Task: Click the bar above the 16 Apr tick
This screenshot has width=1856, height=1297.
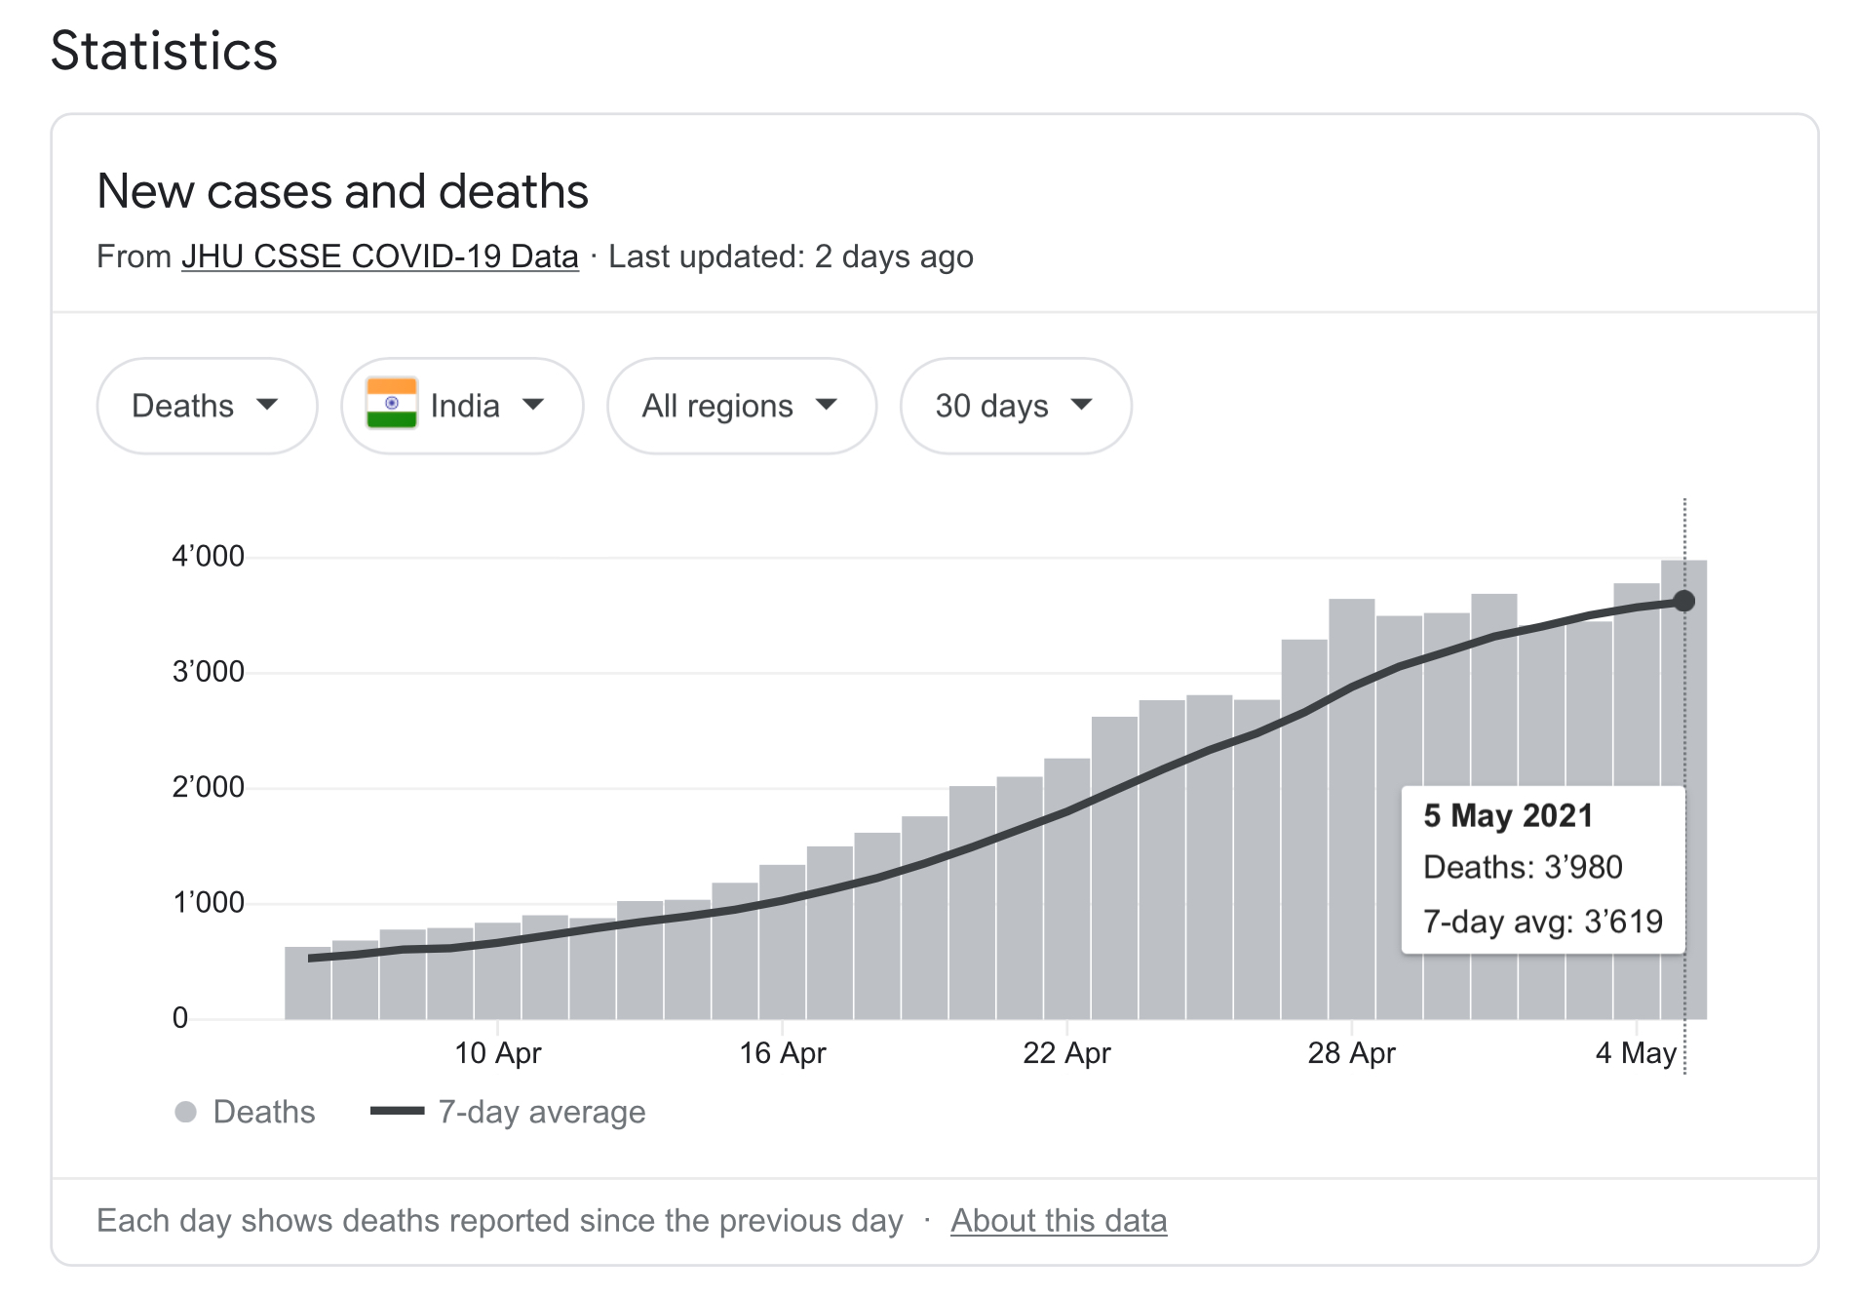Action: point(782,942)
